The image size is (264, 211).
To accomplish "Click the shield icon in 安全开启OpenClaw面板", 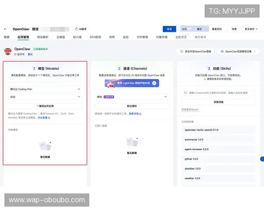I will click(x=182, y=51).
